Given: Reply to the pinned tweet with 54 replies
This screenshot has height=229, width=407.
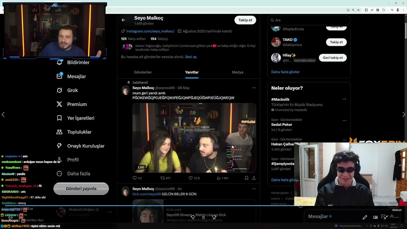Looking at the screenshot, I should [x=137, y=178].
